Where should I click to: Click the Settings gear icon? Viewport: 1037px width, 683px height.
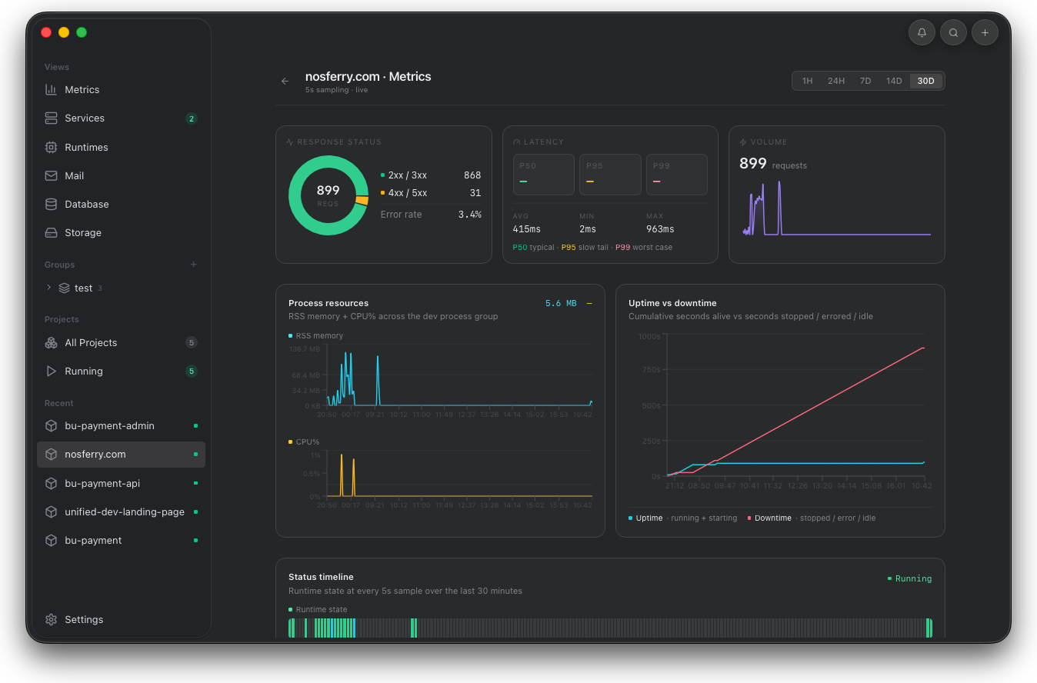pyautogui.click(x=52, y=619)
